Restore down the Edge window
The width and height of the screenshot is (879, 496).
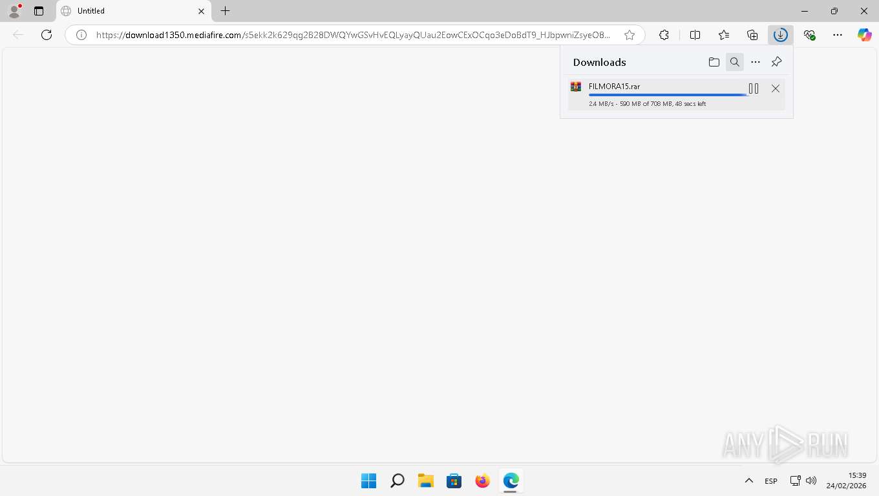pos(834,11)
